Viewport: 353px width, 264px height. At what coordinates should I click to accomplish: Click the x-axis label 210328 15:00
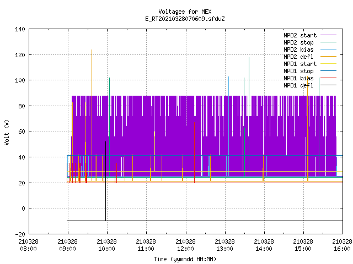tap(303, 245)
